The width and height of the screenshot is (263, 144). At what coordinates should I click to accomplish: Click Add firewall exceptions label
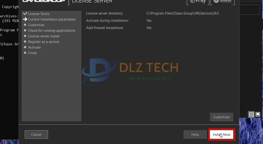[105, 28]
